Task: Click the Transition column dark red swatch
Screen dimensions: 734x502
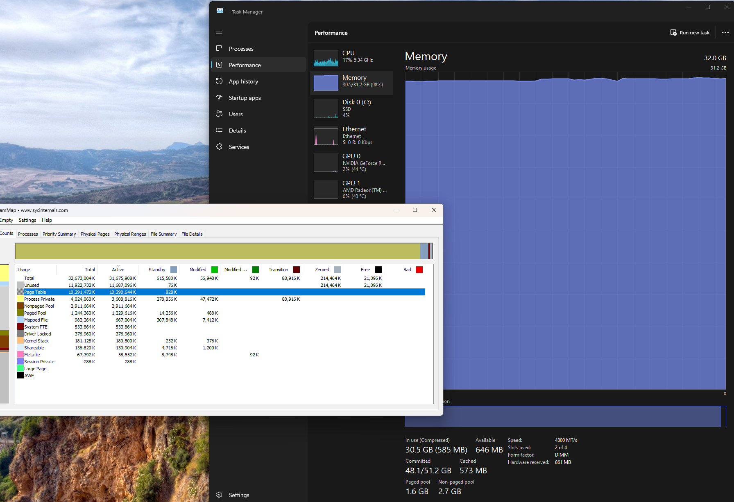Action: pos(297,270)
